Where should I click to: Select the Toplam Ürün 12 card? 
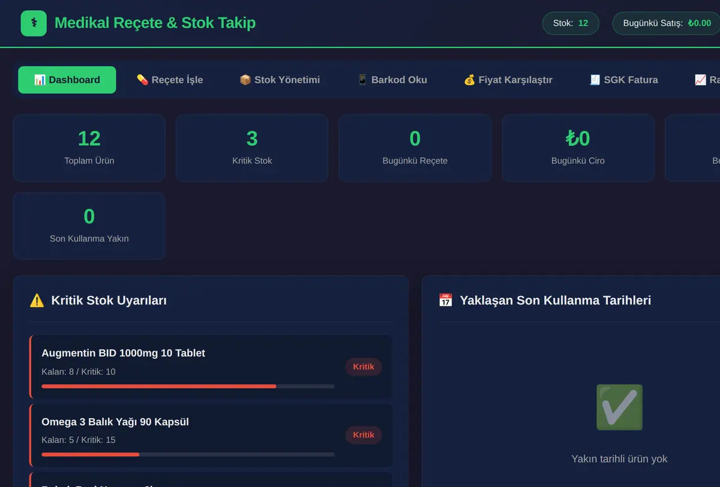point(89,148)
